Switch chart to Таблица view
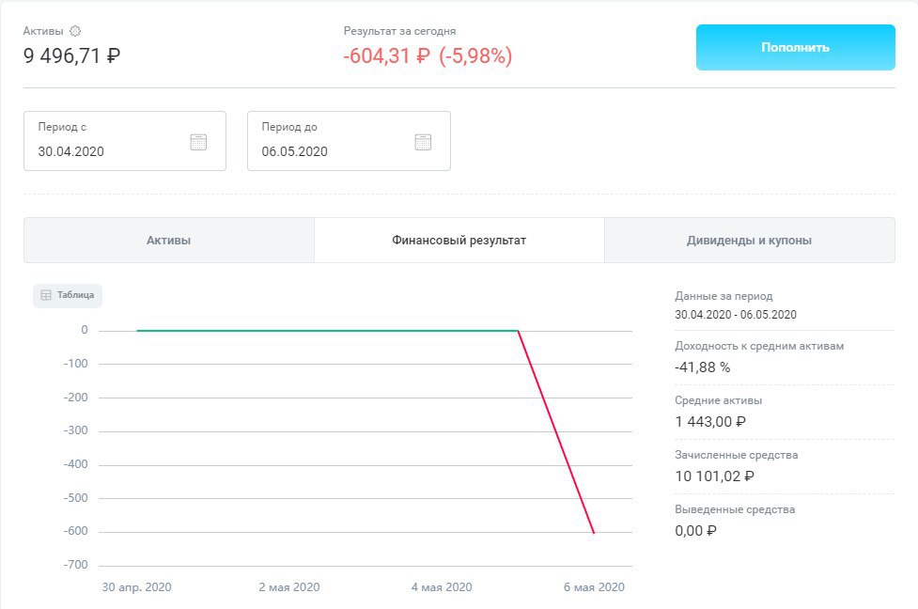This screenshot has height=609, width=918. pos(68,295)
